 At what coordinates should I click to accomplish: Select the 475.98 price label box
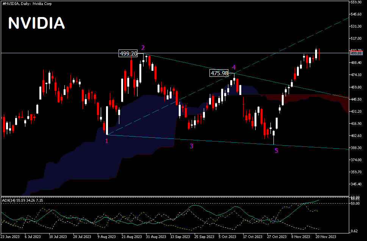(x=219, y=73)
